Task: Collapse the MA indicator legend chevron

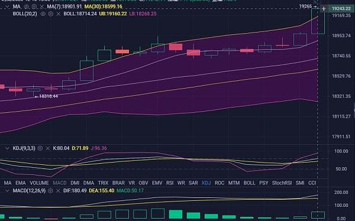Action: click(x=7, y=6)
